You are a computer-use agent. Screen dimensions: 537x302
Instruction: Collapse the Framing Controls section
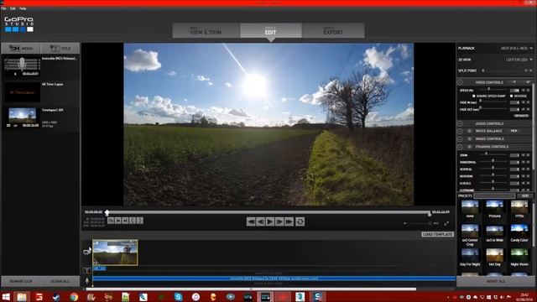(460, 147)
